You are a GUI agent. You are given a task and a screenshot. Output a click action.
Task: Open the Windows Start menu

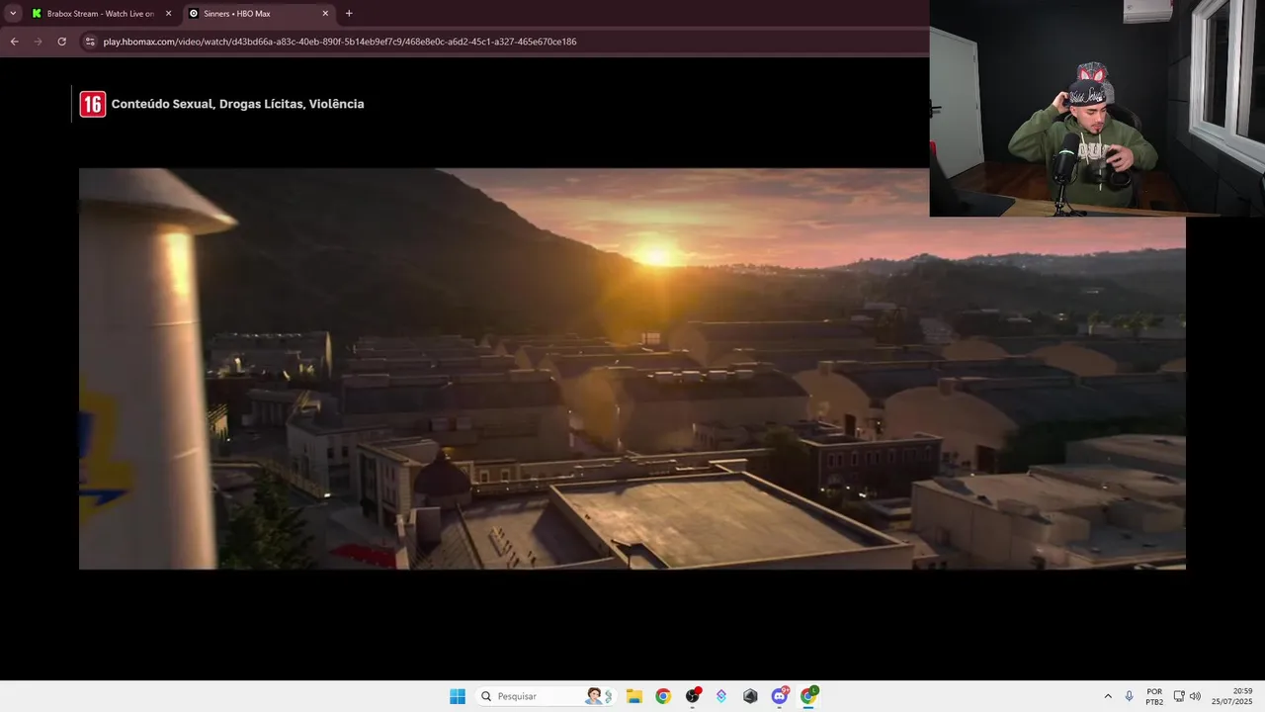coord(458,696)
